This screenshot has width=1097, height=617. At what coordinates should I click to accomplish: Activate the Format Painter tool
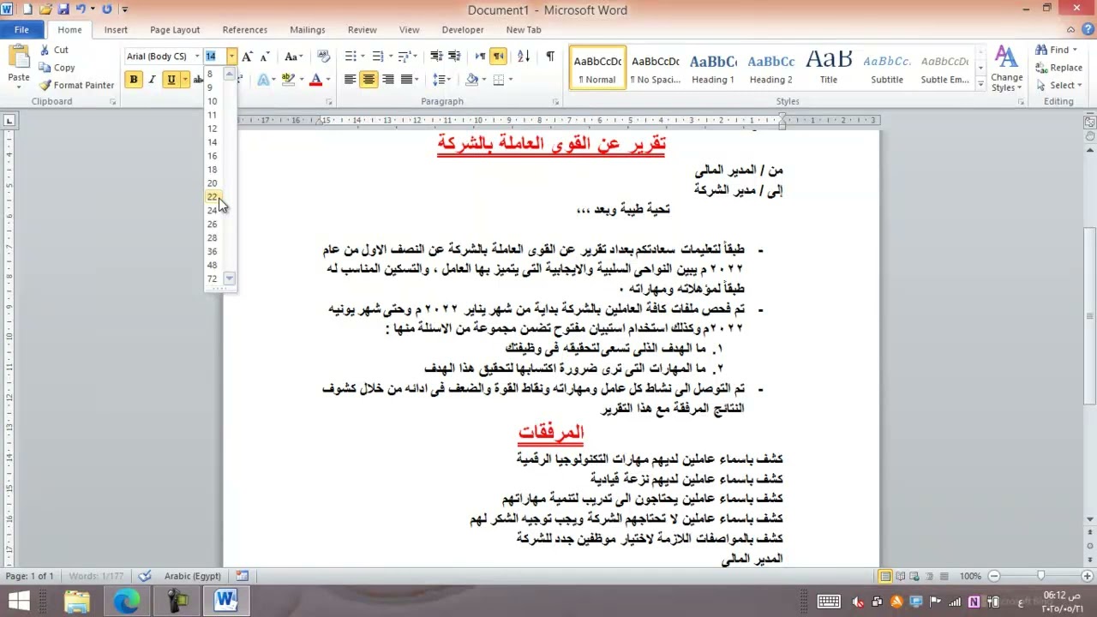point(77,85)
